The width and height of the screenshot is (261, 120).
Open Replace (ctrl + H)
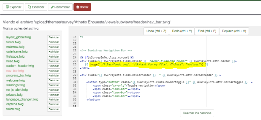[x=234, y=31]
